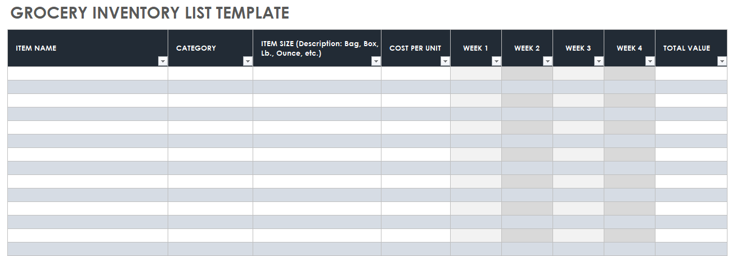
Task: Open the COST PER UNIT filter arrow
Action: (x=445, y=61)
